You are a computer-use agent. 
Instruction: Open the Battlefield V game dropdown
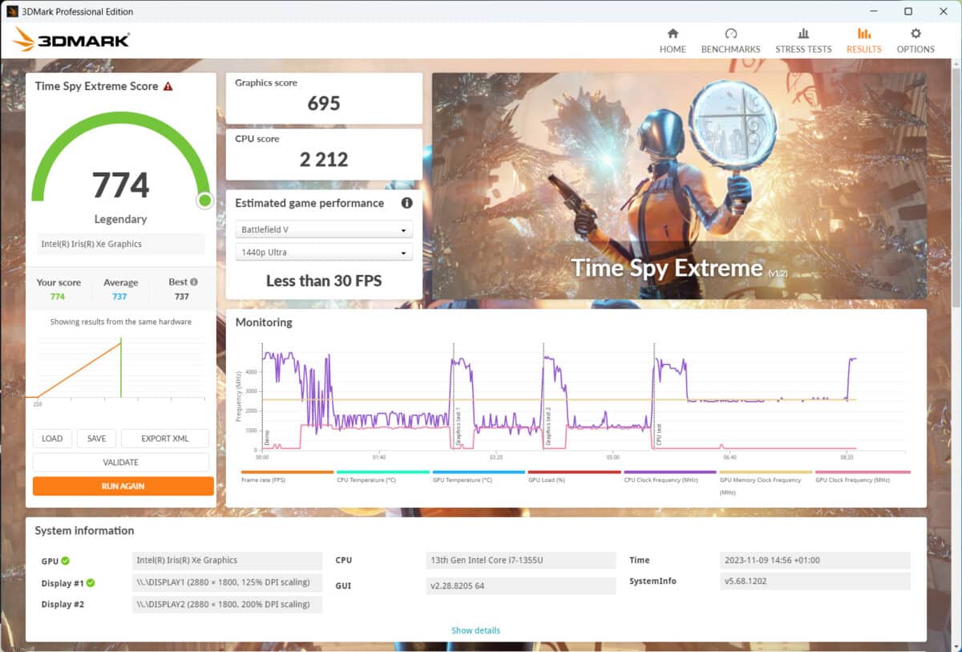(324, 229)
